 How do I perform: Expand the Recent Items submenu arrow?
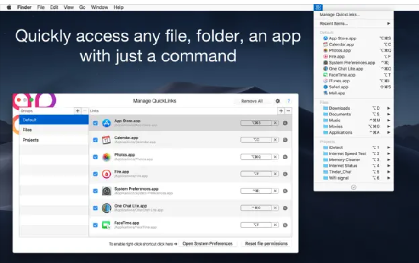pos(389,23)
